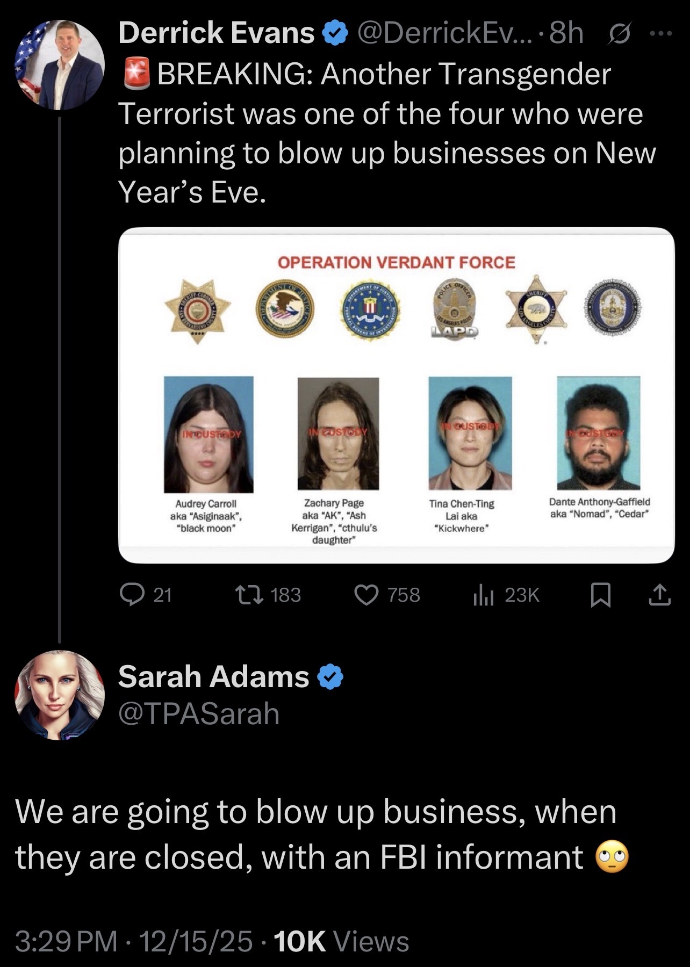
Task: Like the post with 758 likes
Action: point(368,595)
